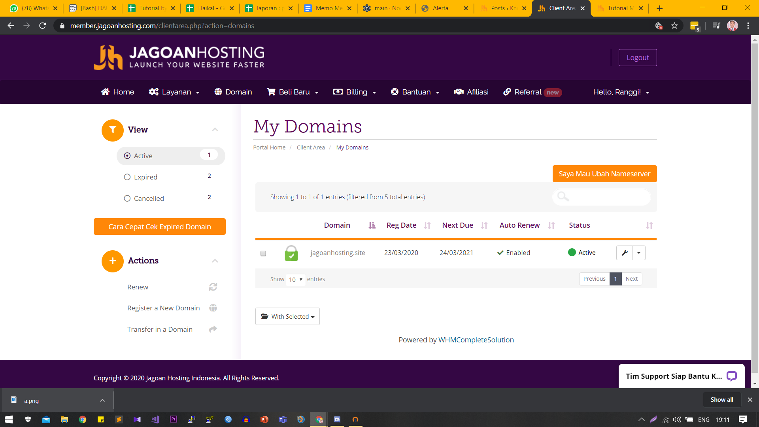Click the Transfer in a Domain arrow icon
Screen dimensions: 759x427
pyautogui.click(x=213, y=329)
